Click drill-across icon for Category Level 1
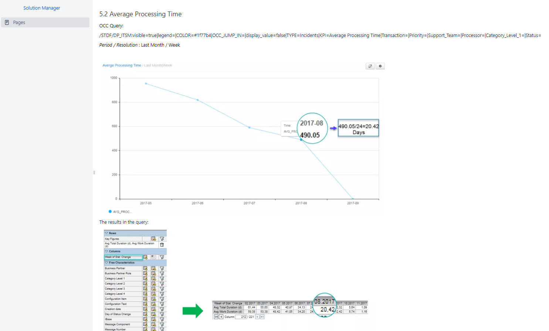The height and width of the screenshot is (331, 549). coord(153,278)
